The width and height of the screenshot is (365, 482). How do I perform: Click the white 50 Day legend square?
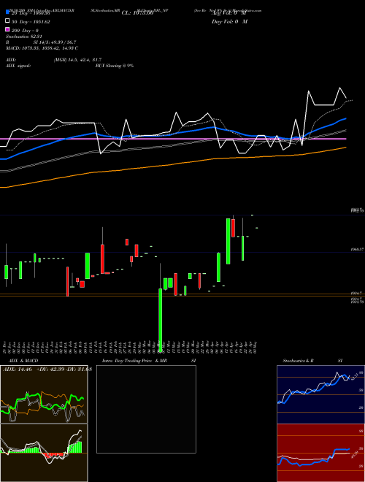pos(7,21)
